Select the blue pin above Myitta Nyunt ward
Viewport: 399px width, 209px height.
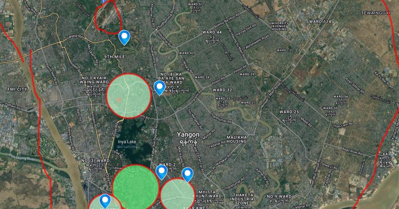tap(188, 175)
